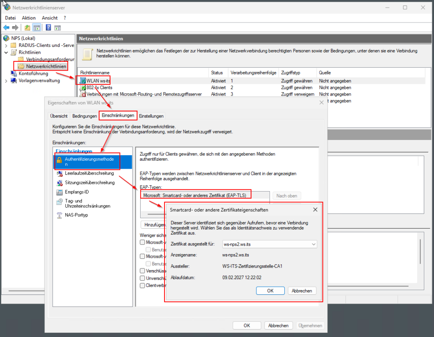Click the Richtlinien scroll icon in tree
The height and width of the screenshot is (337, 434).
[14, 52]
